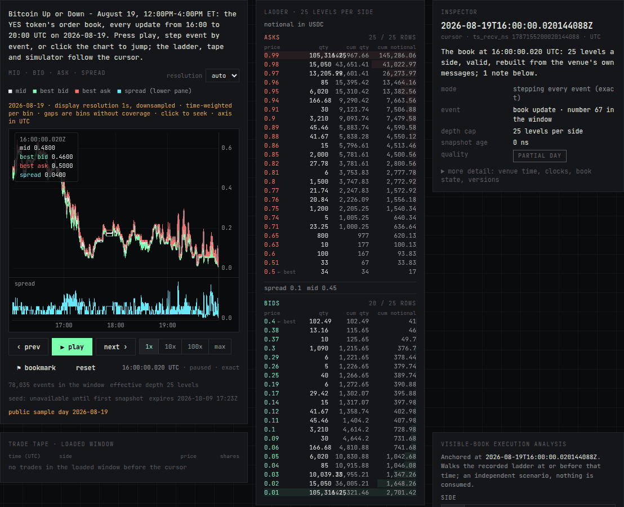Click the snapshot age 0 ns value
624x507 pixels.
pyautogui.click(x=520, y=143)
